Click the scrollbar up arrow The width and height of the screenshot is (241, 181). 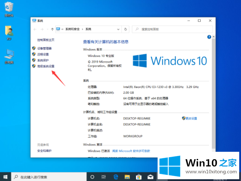(213, 37)
